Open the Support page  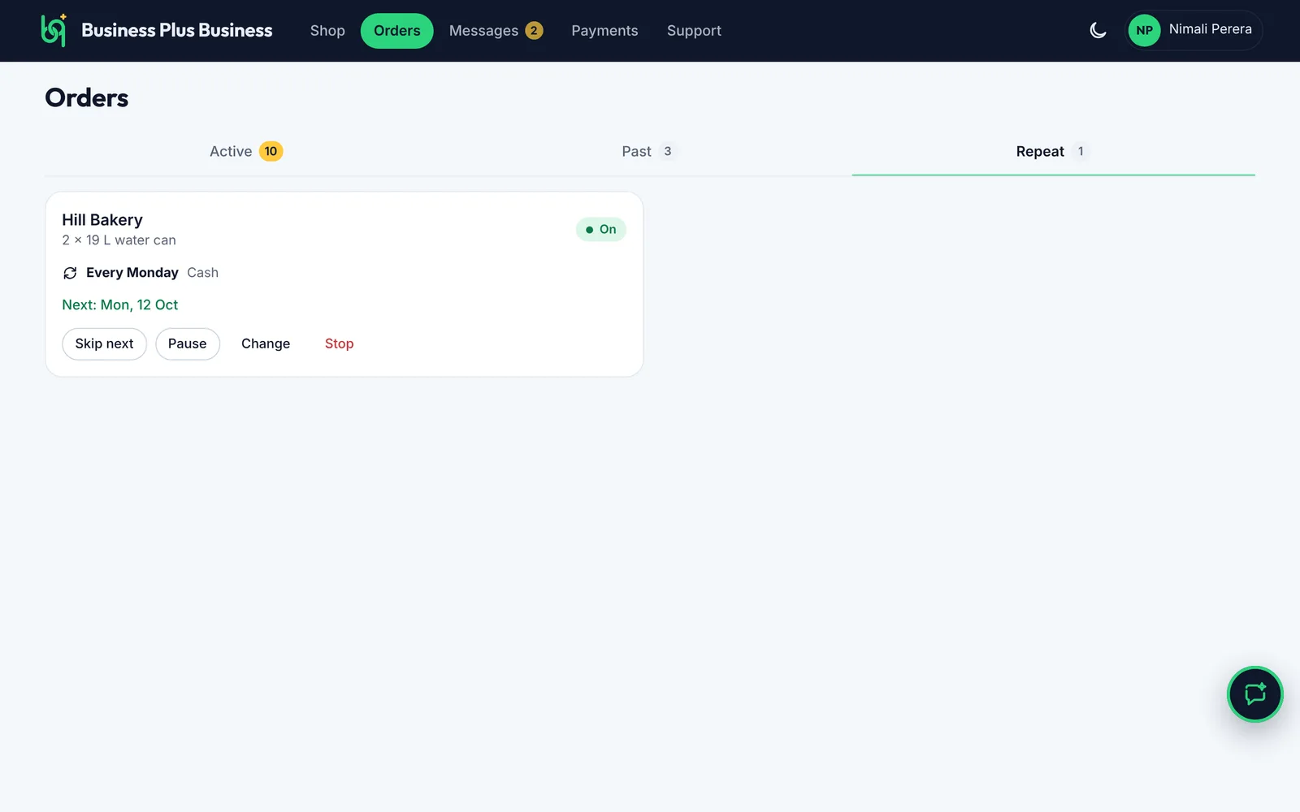click(694, 31)
